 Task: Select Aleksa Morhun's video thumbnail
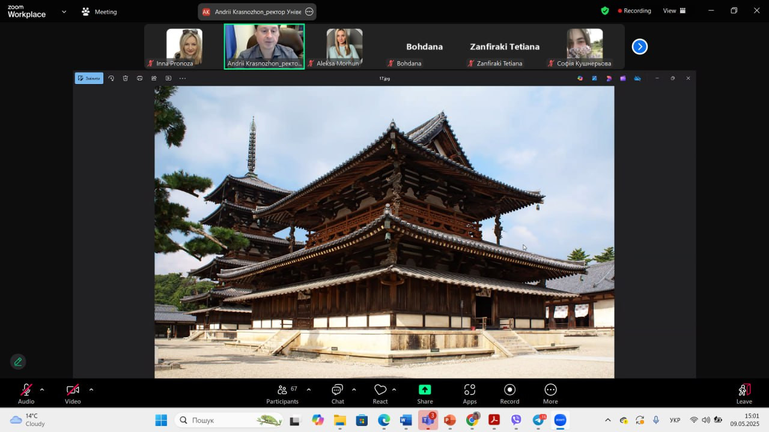[x=344, y=46]
